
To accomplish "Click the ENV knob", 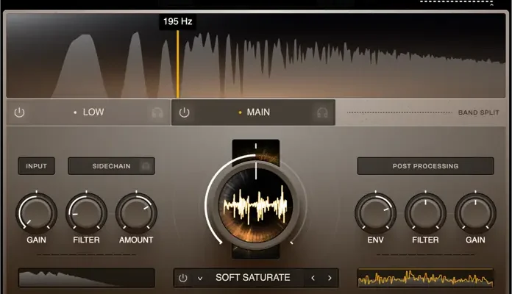I will tap(375, 213).
